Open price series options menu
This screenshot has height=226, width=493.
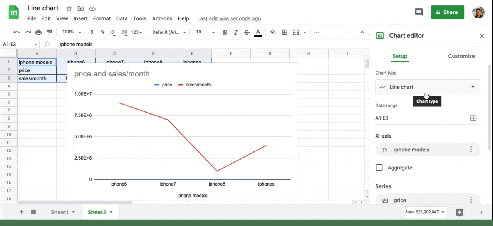471,200
